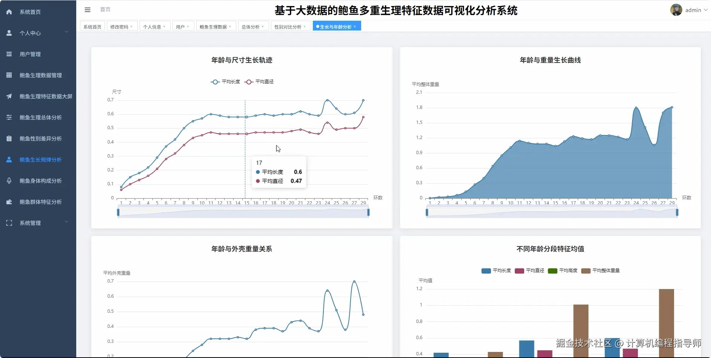Close the 鲍鱼生理数据 tab
711x358 pixels.
pos(230,27)
